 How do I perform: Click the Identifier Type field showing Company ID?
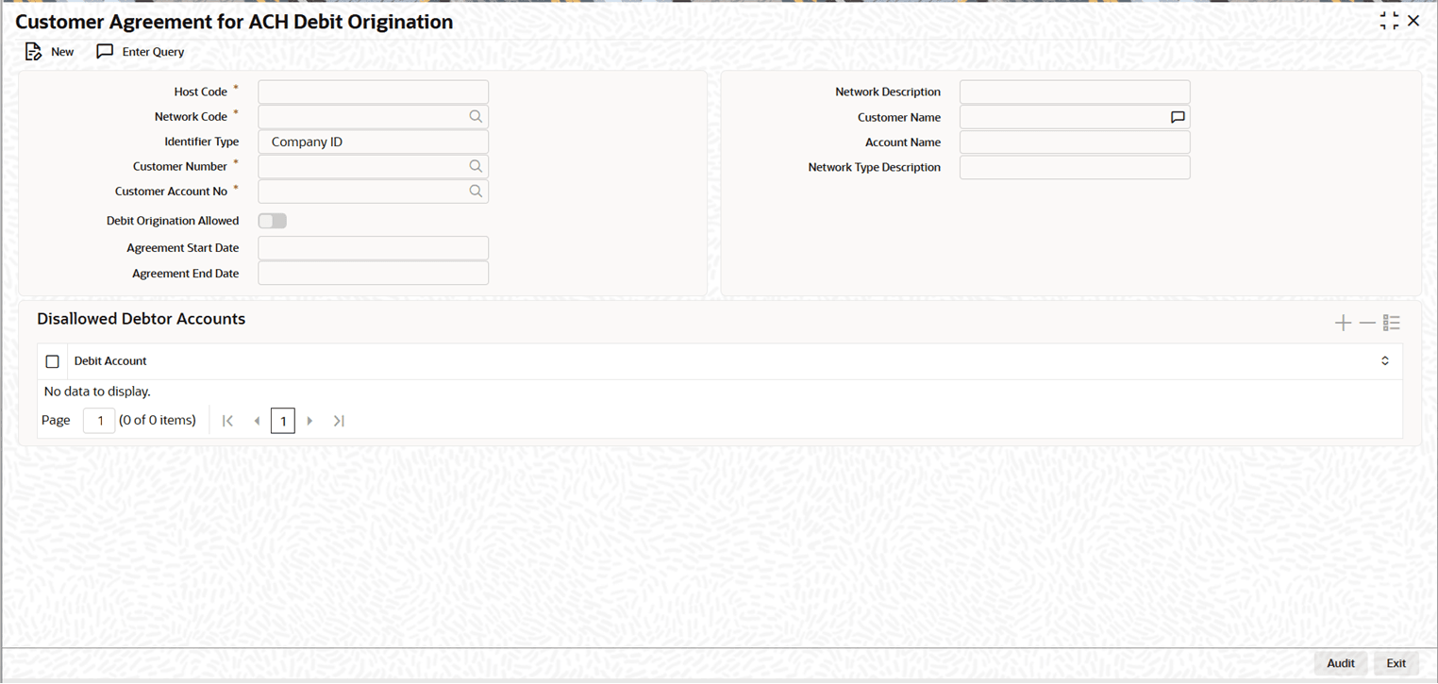pyautogui.click(x=374, y=142)
